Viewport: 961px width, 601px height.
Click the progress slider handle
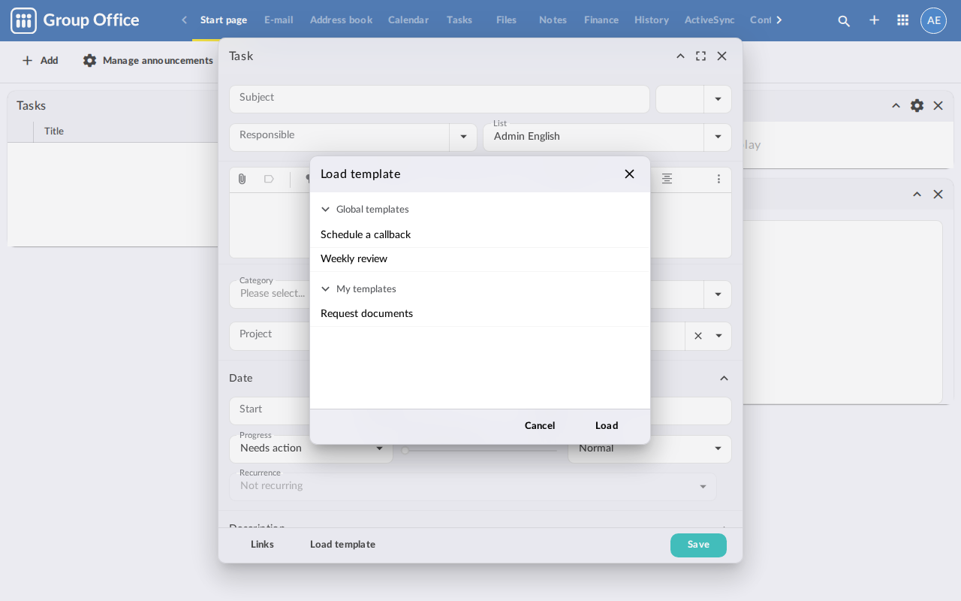[405, 451]
